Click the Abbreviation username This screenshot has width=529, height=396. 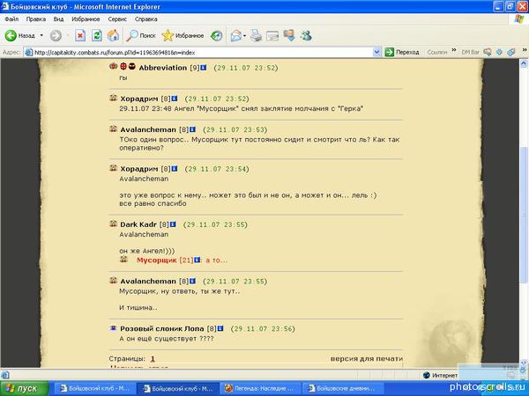(163, 68)
